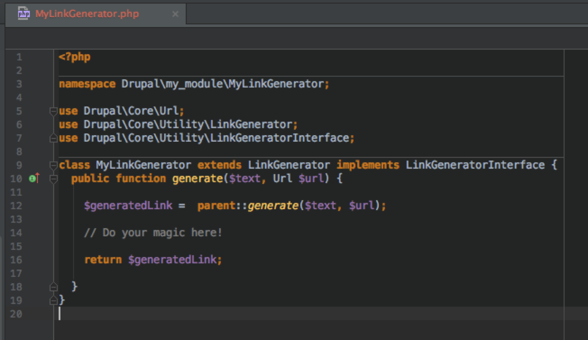Click line number 1 in the gutter
Image resolution: width=588 pixels, height=340 pixels.
(19, 57)
